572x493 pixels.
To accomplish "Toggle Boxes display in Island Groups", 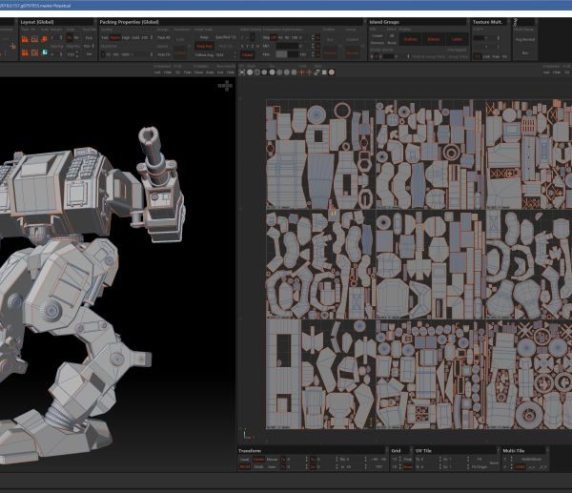I will [x=432, y=39].
